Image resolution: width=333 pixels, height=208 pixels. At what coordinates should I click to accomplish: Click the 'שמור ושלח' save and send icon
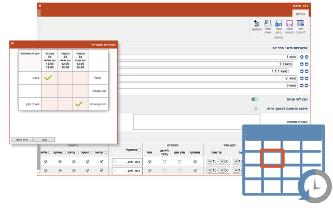268,25
